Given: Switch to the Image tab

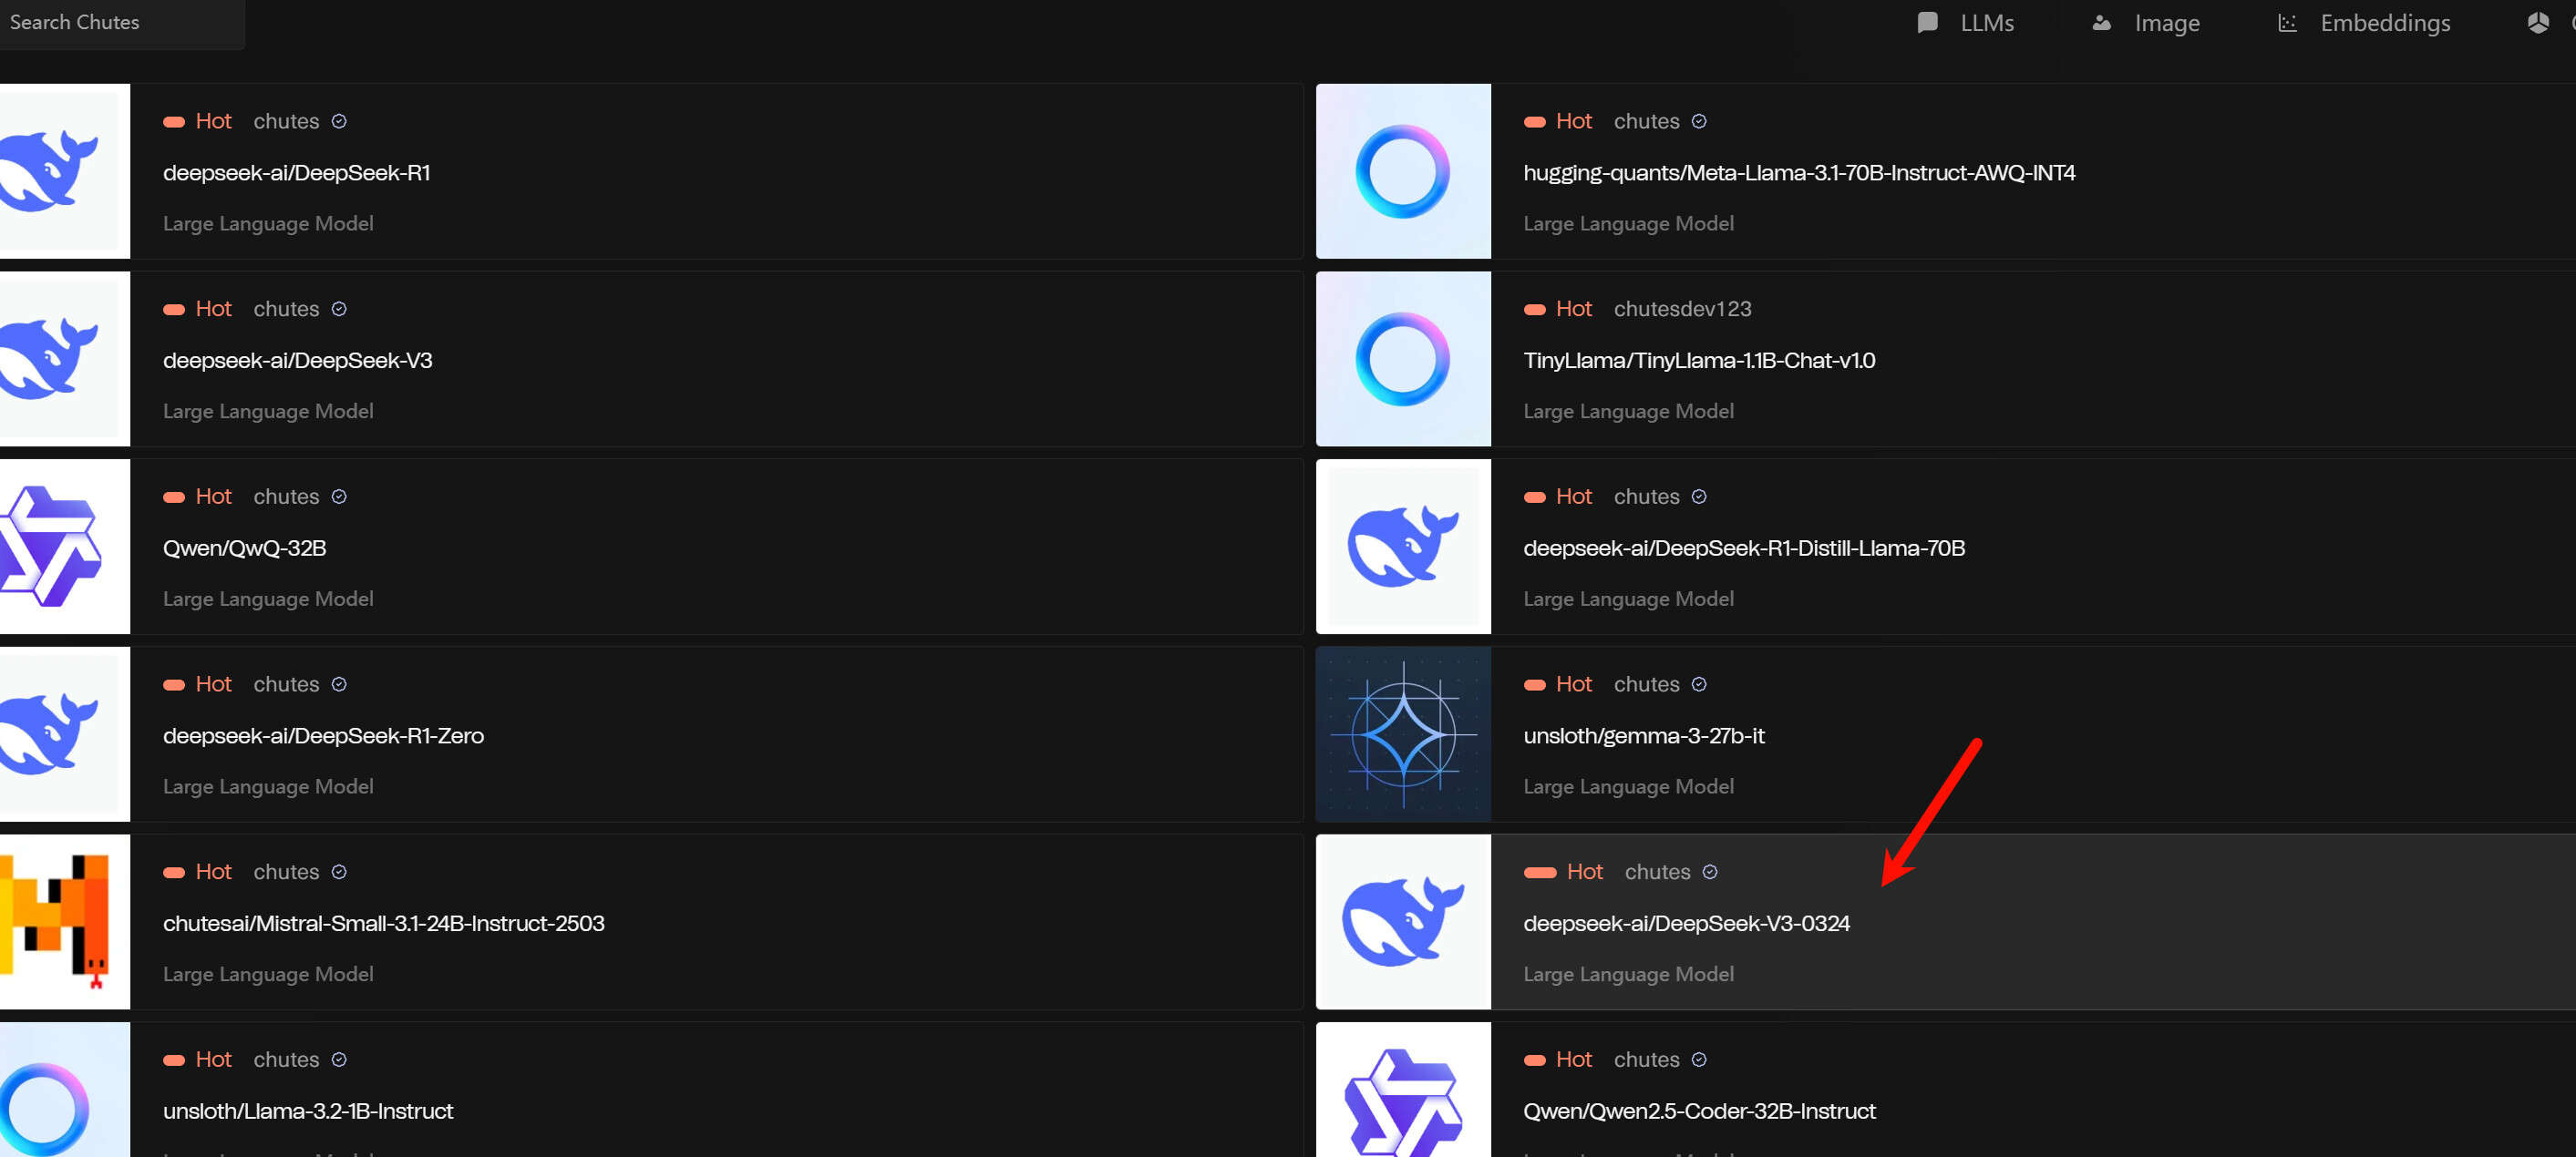Looking at the screenshot, I should tap(2146, 23).
